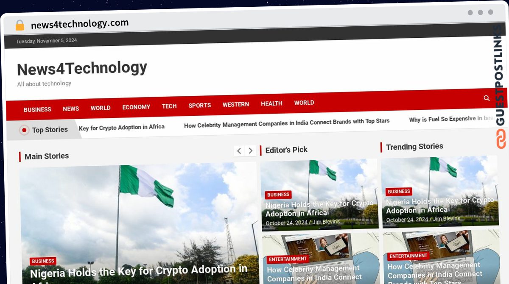
Task: Open ticker story Key for Crypto Adoption
Action: [x=122, y=127]
